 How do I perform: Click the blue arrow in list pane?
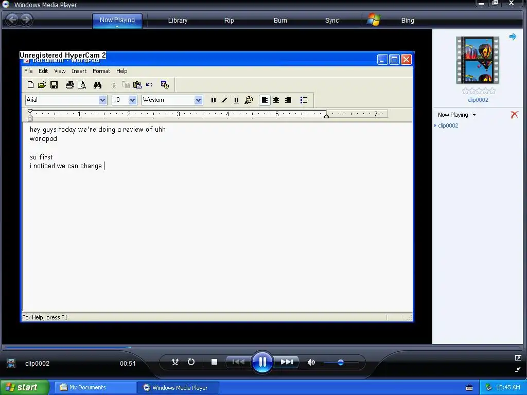[x=513, y=37]
